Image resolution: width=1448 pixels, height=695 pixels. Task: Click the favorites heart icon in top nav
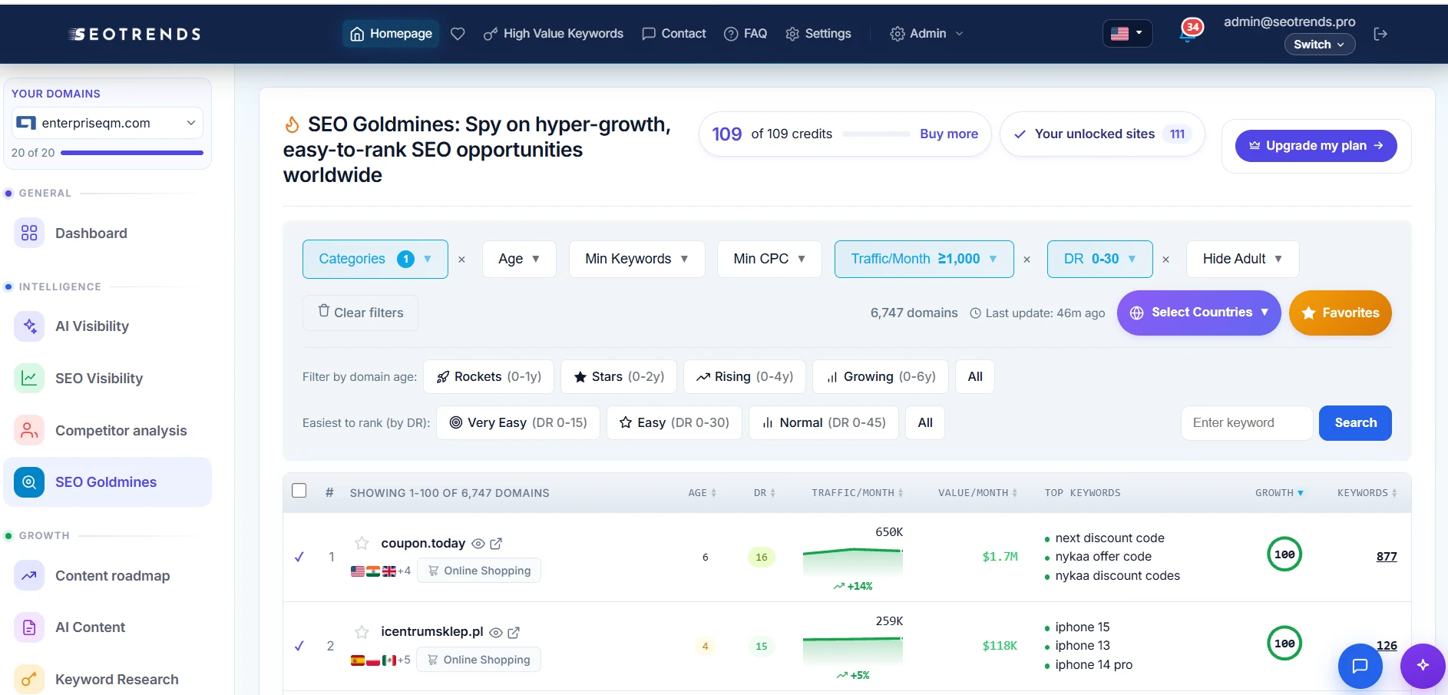(x=458, y=34)
